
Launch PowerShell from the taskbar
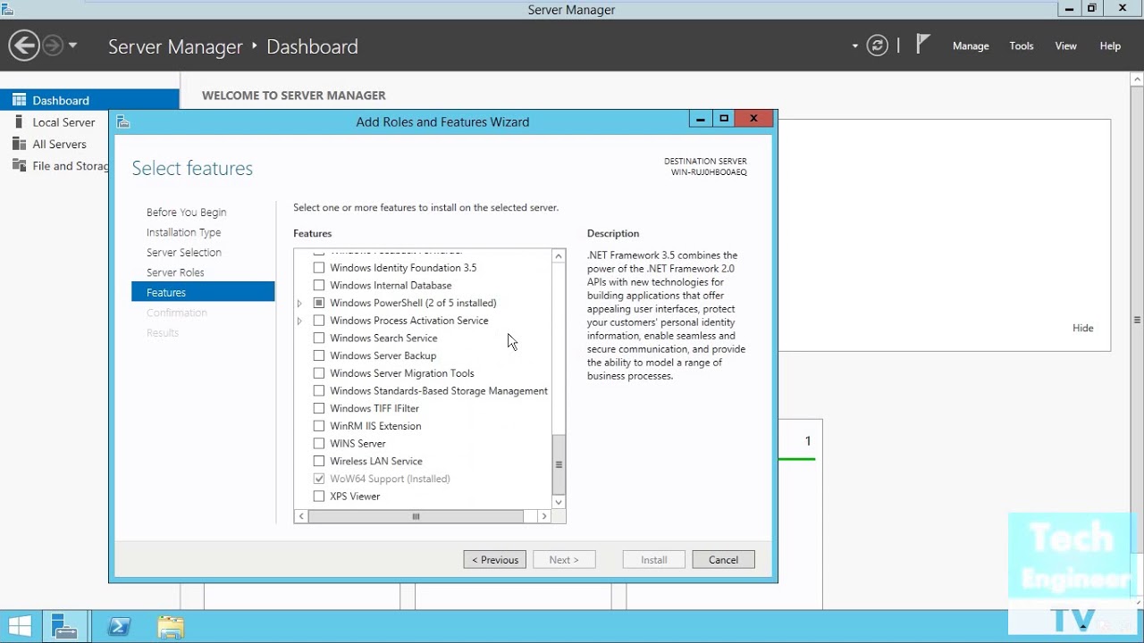(x=119, y=627)
